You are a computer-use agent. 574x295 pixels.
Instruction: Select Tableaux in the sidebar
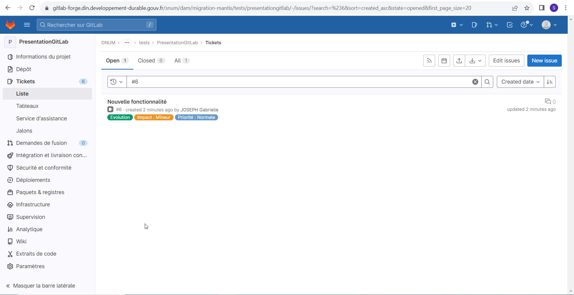27,106
